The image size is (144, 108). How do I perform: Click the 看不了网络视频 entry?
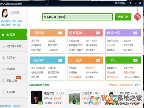(38, 68)
